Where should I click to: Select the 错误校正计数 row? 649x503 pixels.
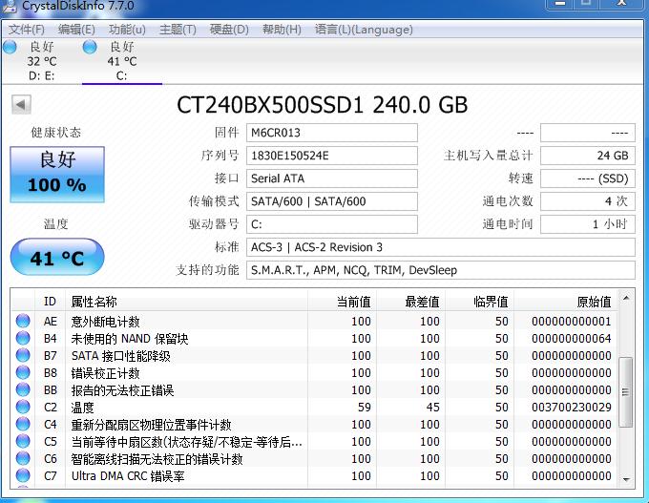[314, 372]
